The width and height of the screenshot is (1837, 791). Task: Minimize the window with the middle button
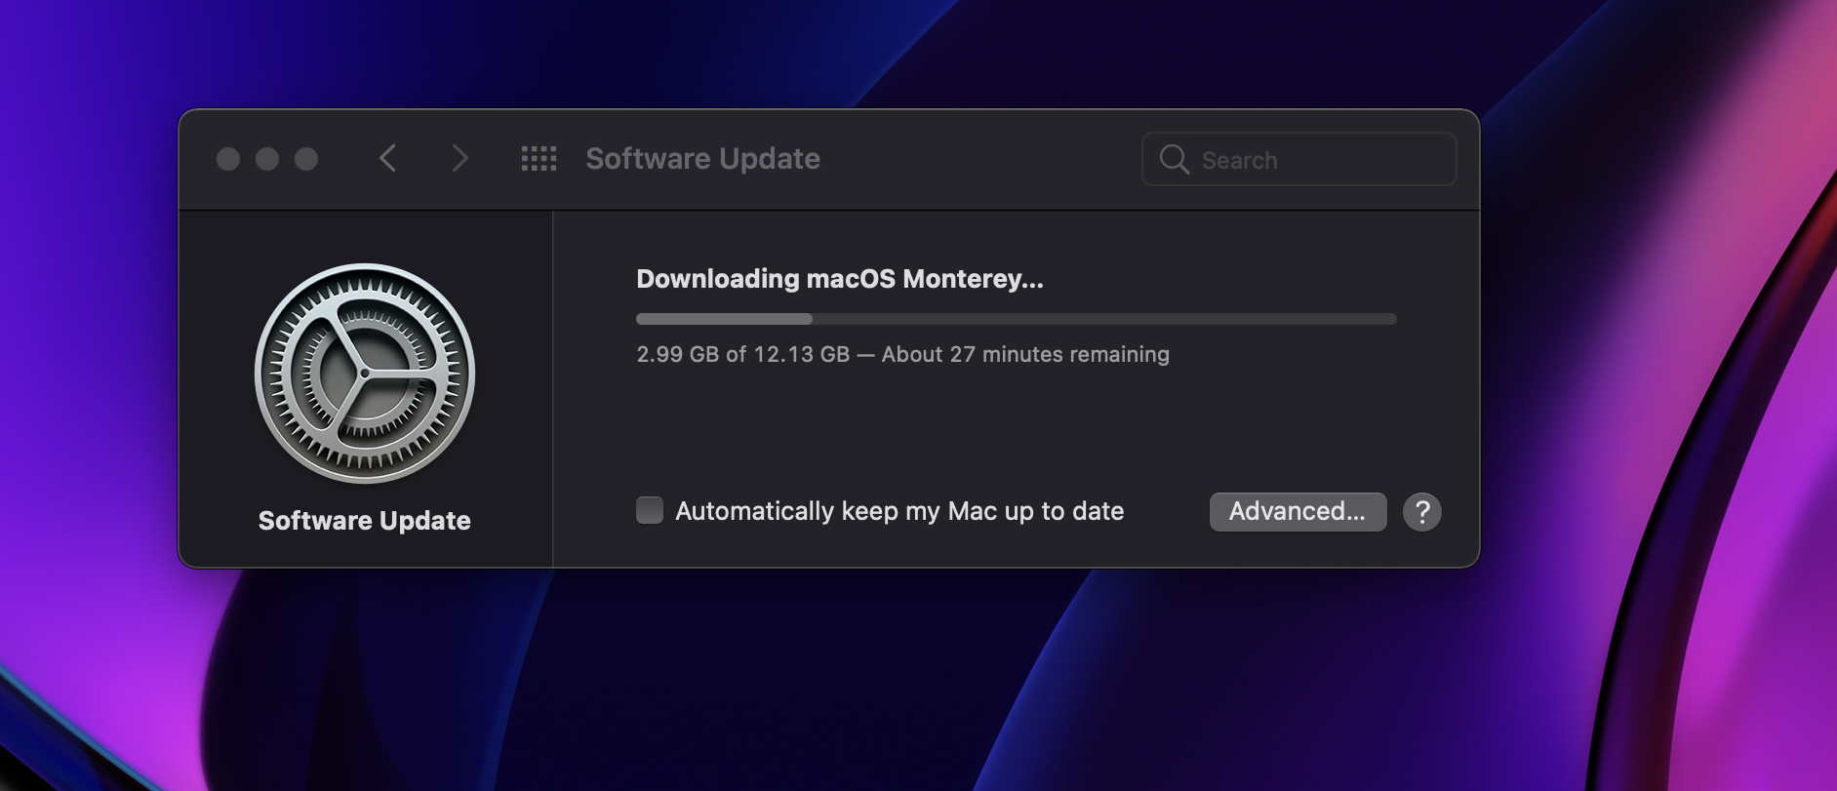pyautogui.click(x=267, y=159)
